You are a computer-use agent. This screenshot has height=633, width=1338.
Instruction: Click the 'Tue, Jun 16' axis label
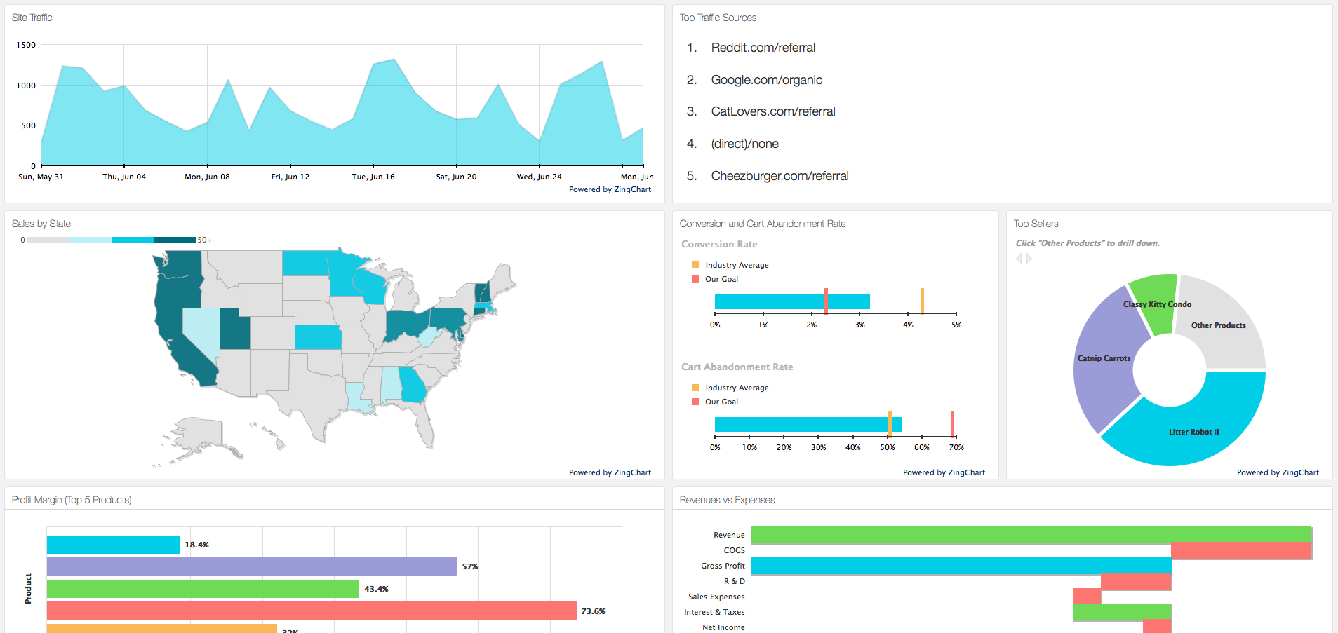pyautogui.click(x=373, y=177)
